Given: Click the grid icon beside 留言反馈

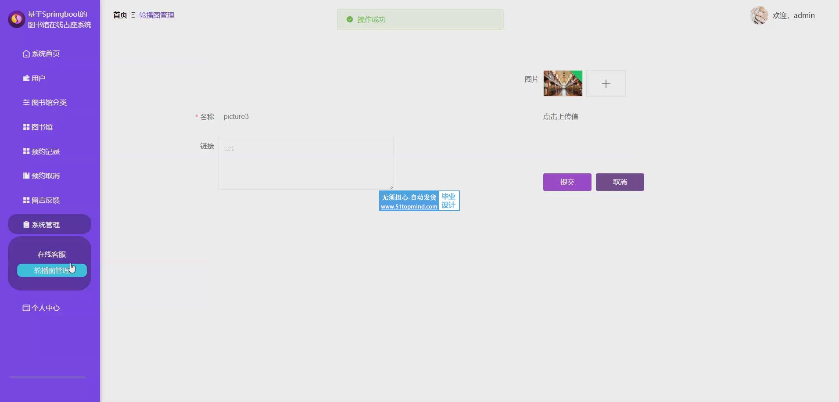Looking at the screenshot, I should [26, 200].
